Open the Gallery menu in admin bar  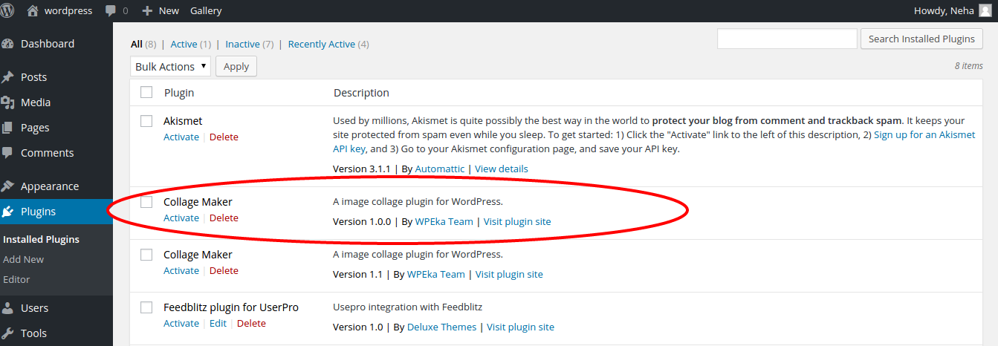click(x=206, y=11)
